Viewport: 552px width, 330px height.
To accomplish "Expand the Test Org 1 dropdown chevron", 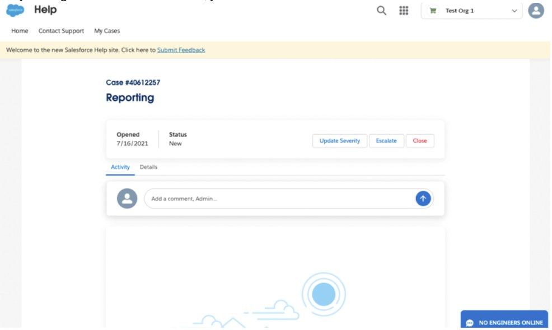I will (514, 11).
